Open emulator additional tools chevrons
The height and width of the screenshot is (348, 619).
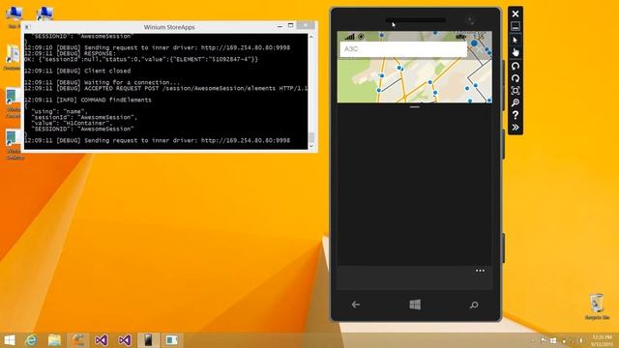click(x=516, y=127)
